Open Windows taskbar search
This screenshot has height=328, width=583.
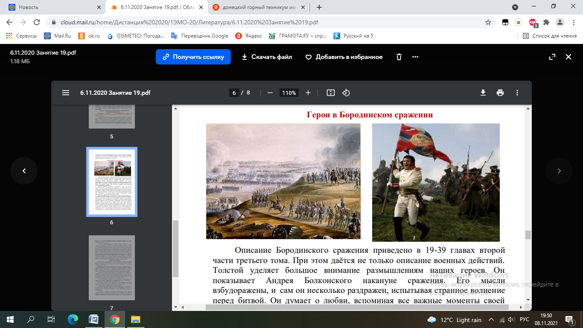(x=31, y=319)
